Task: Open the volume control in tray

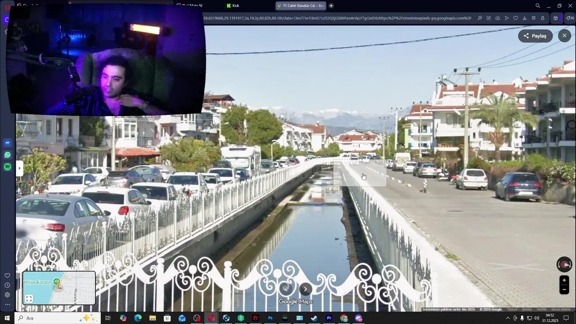Action: click(x=536, y=318)
